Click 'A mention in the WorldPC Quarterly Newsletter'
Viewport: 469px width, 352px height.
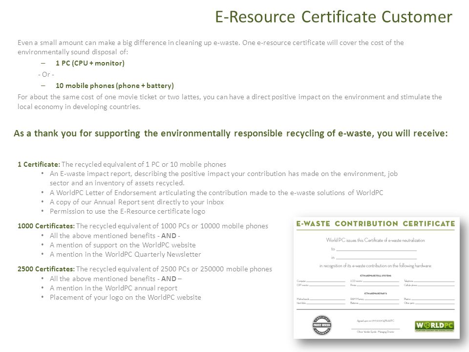(126, 254)
